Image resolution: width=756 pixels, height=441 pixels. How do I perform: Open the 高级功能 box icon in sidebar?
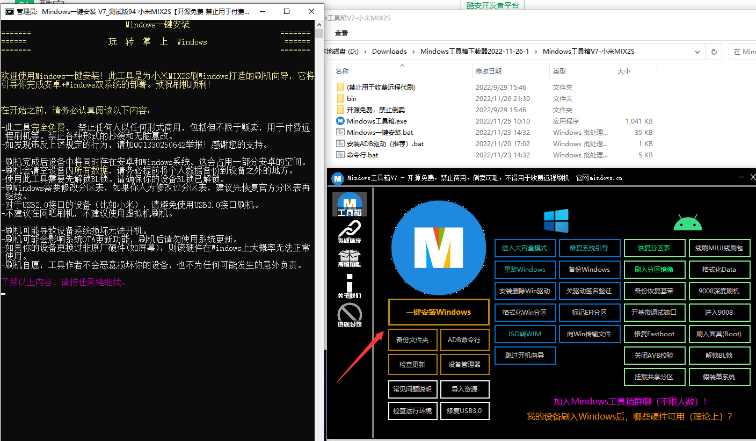click(350, 259)
